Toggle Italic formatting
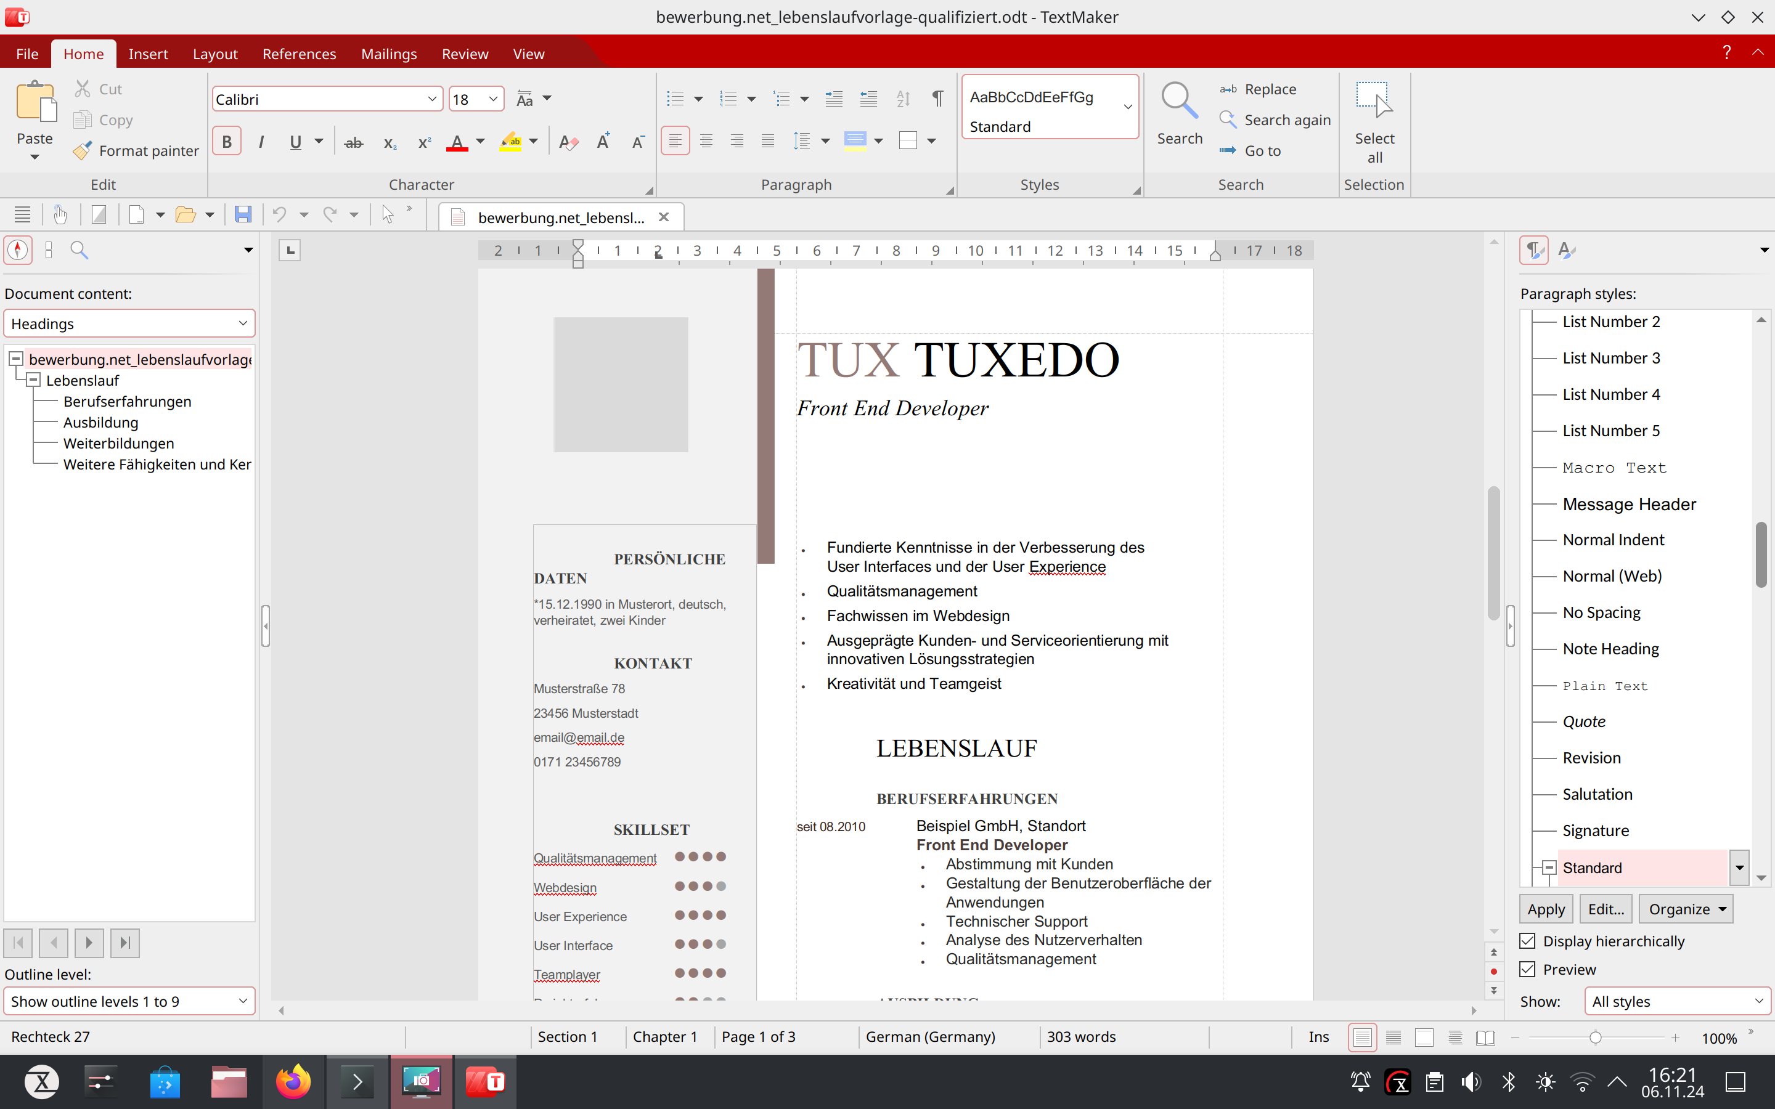Screen dimensions: 1775x1109 pyautogui.click(x=261, y=142)
